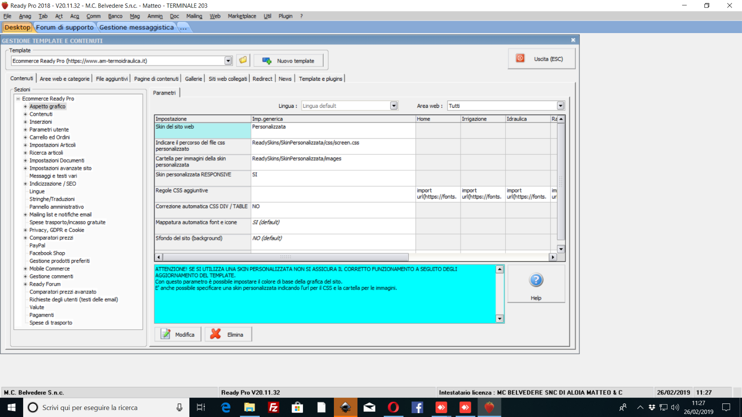Expand the Carrello ed Ordini node
This screenshot has height=417, width=742.
[x=25, y=137]
